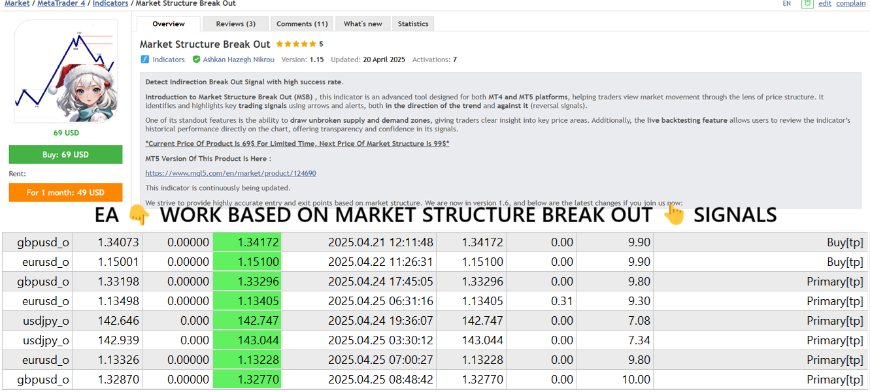The height and width of the screenshot is (392, 870).
Task: Rent for 1 month at 49 USD
Action: 65,193
